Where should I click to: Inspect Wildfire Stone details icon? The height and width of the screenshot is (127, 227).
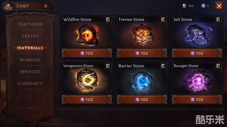click(108, 20)
